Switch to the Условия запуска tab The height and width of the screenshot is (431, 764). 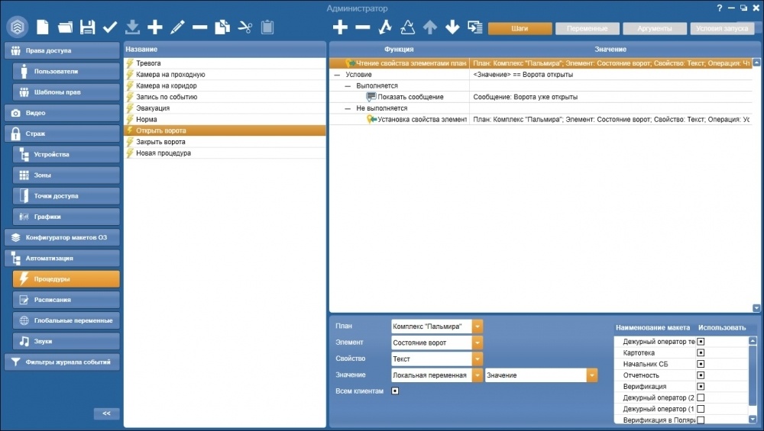(x=722, y=29)
